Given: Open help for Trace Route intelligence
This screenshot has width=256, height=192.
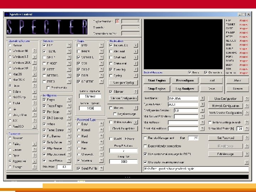Looking at the screenshot, I should click(69, 160).
